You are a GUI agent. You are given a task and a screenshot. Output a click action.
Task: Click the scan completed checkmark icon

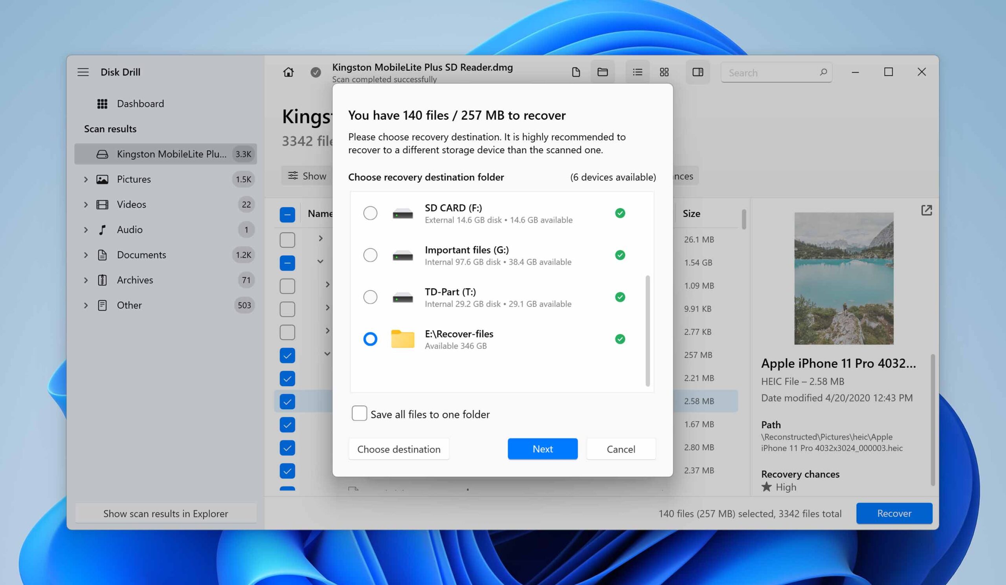316,72
